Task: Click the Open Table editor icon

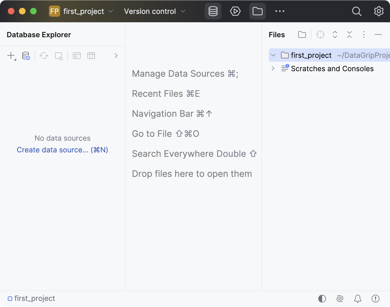Action: (x=91, y=56)
